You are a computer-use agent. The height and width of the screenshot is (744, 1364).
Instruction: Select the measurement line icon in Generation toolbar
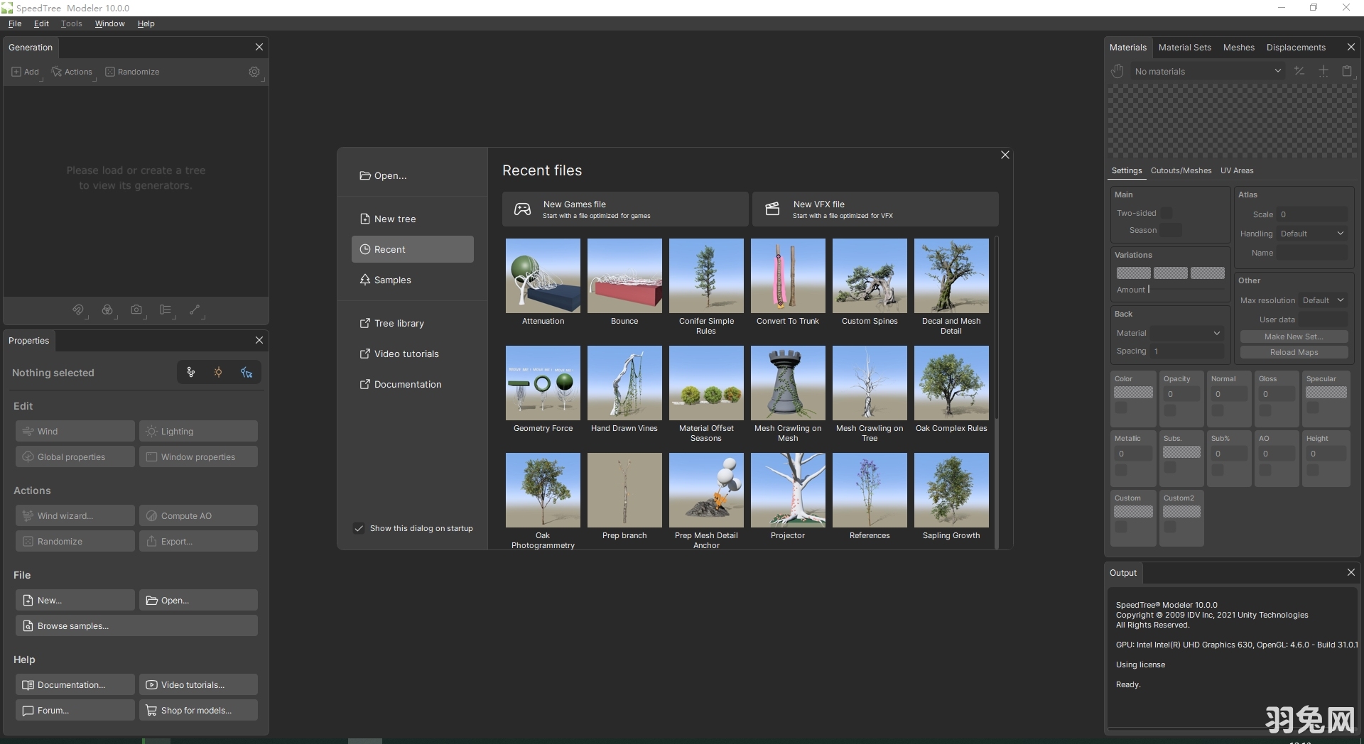point(196,310)
